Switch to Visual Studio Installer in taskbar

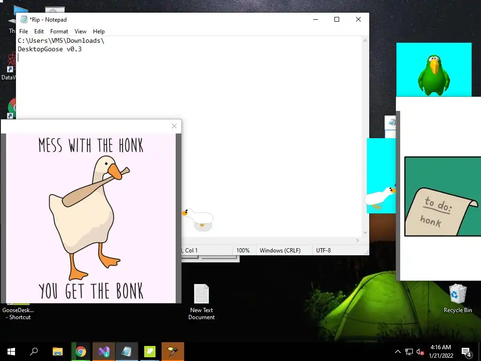point(104,352)
